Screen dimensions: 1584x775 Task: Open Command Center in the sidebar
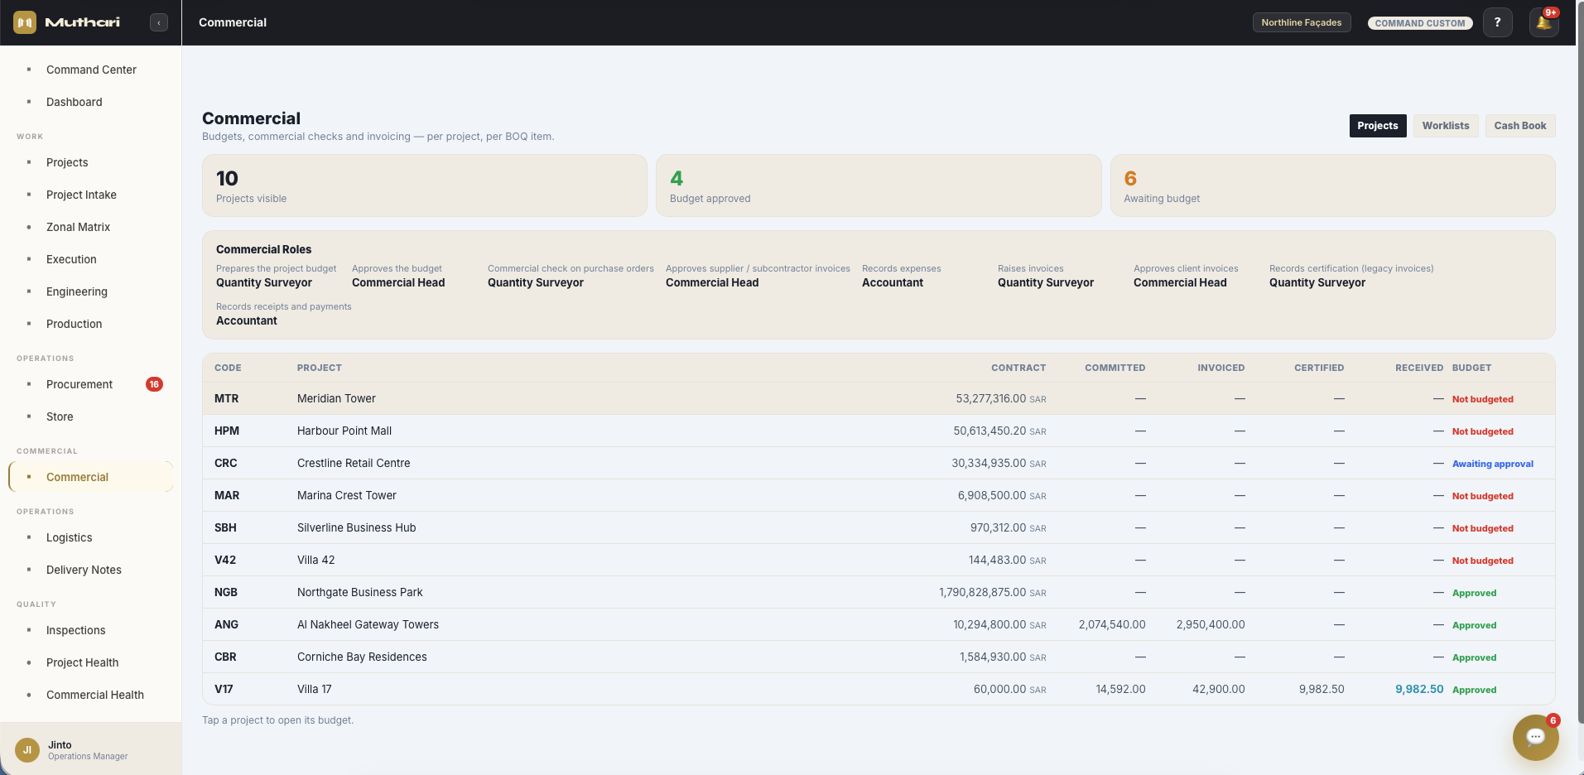pos(91,70)
